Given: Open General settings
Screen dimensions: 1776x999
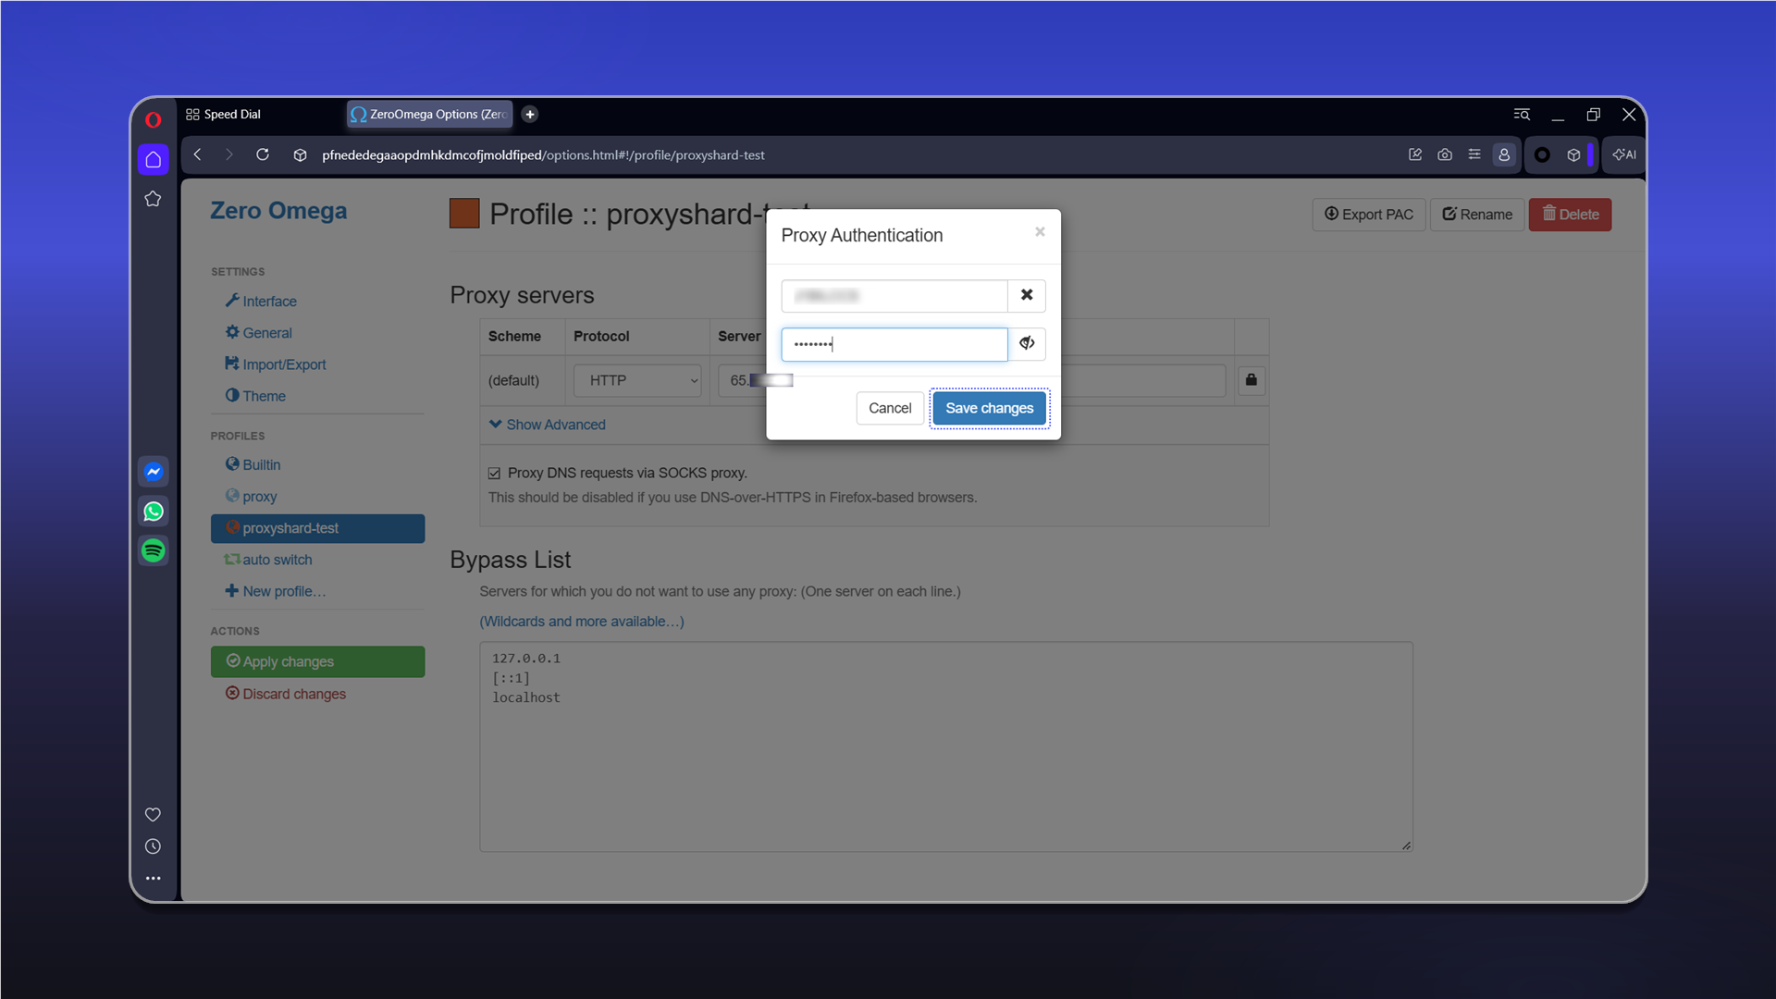Looking at the screenshot, I should click(x=259, y=333).
